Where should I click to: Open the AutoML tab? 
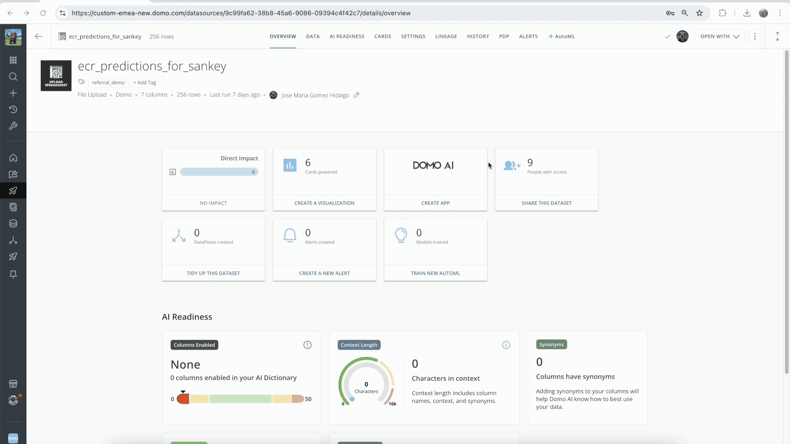point(562,37)
